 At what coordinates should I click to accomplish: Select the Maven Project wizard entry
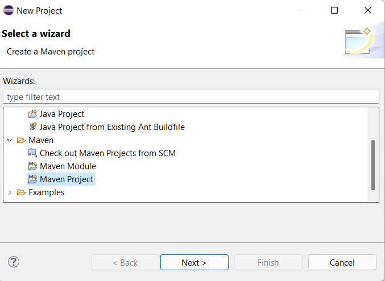tap(67, 179)
